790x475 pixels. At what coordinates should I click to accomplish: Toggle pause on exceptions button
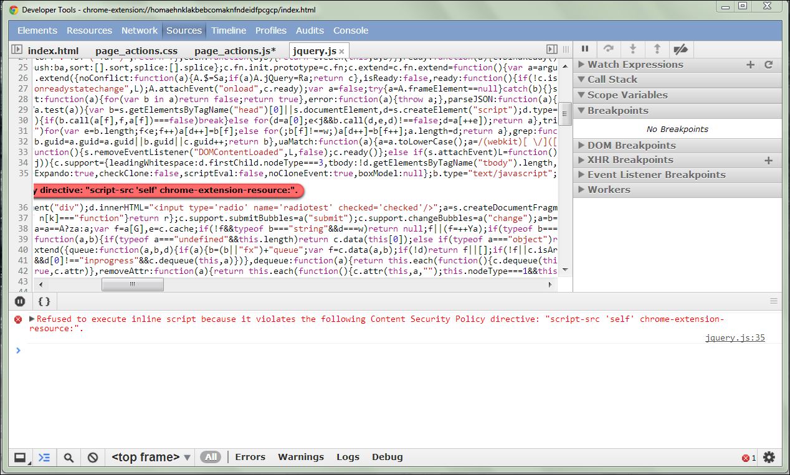20,301
